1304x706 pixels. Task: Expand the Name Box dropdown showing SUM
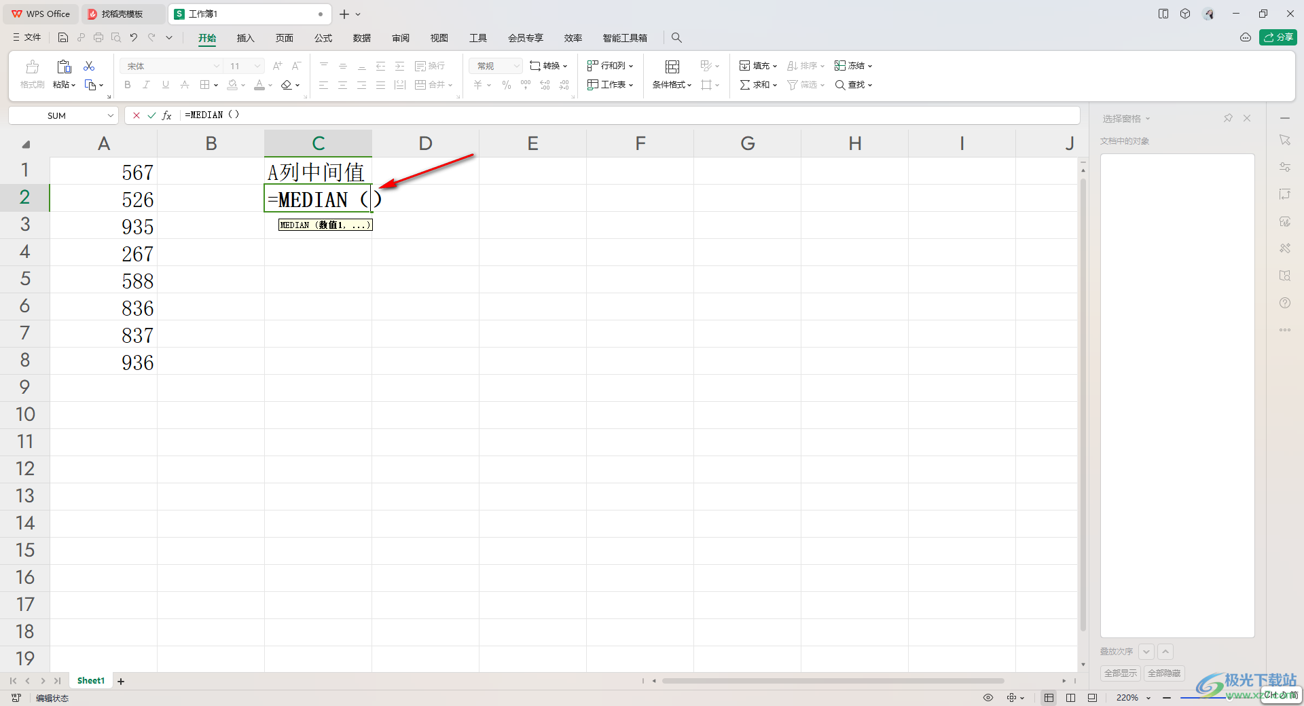tap(110, 115)
